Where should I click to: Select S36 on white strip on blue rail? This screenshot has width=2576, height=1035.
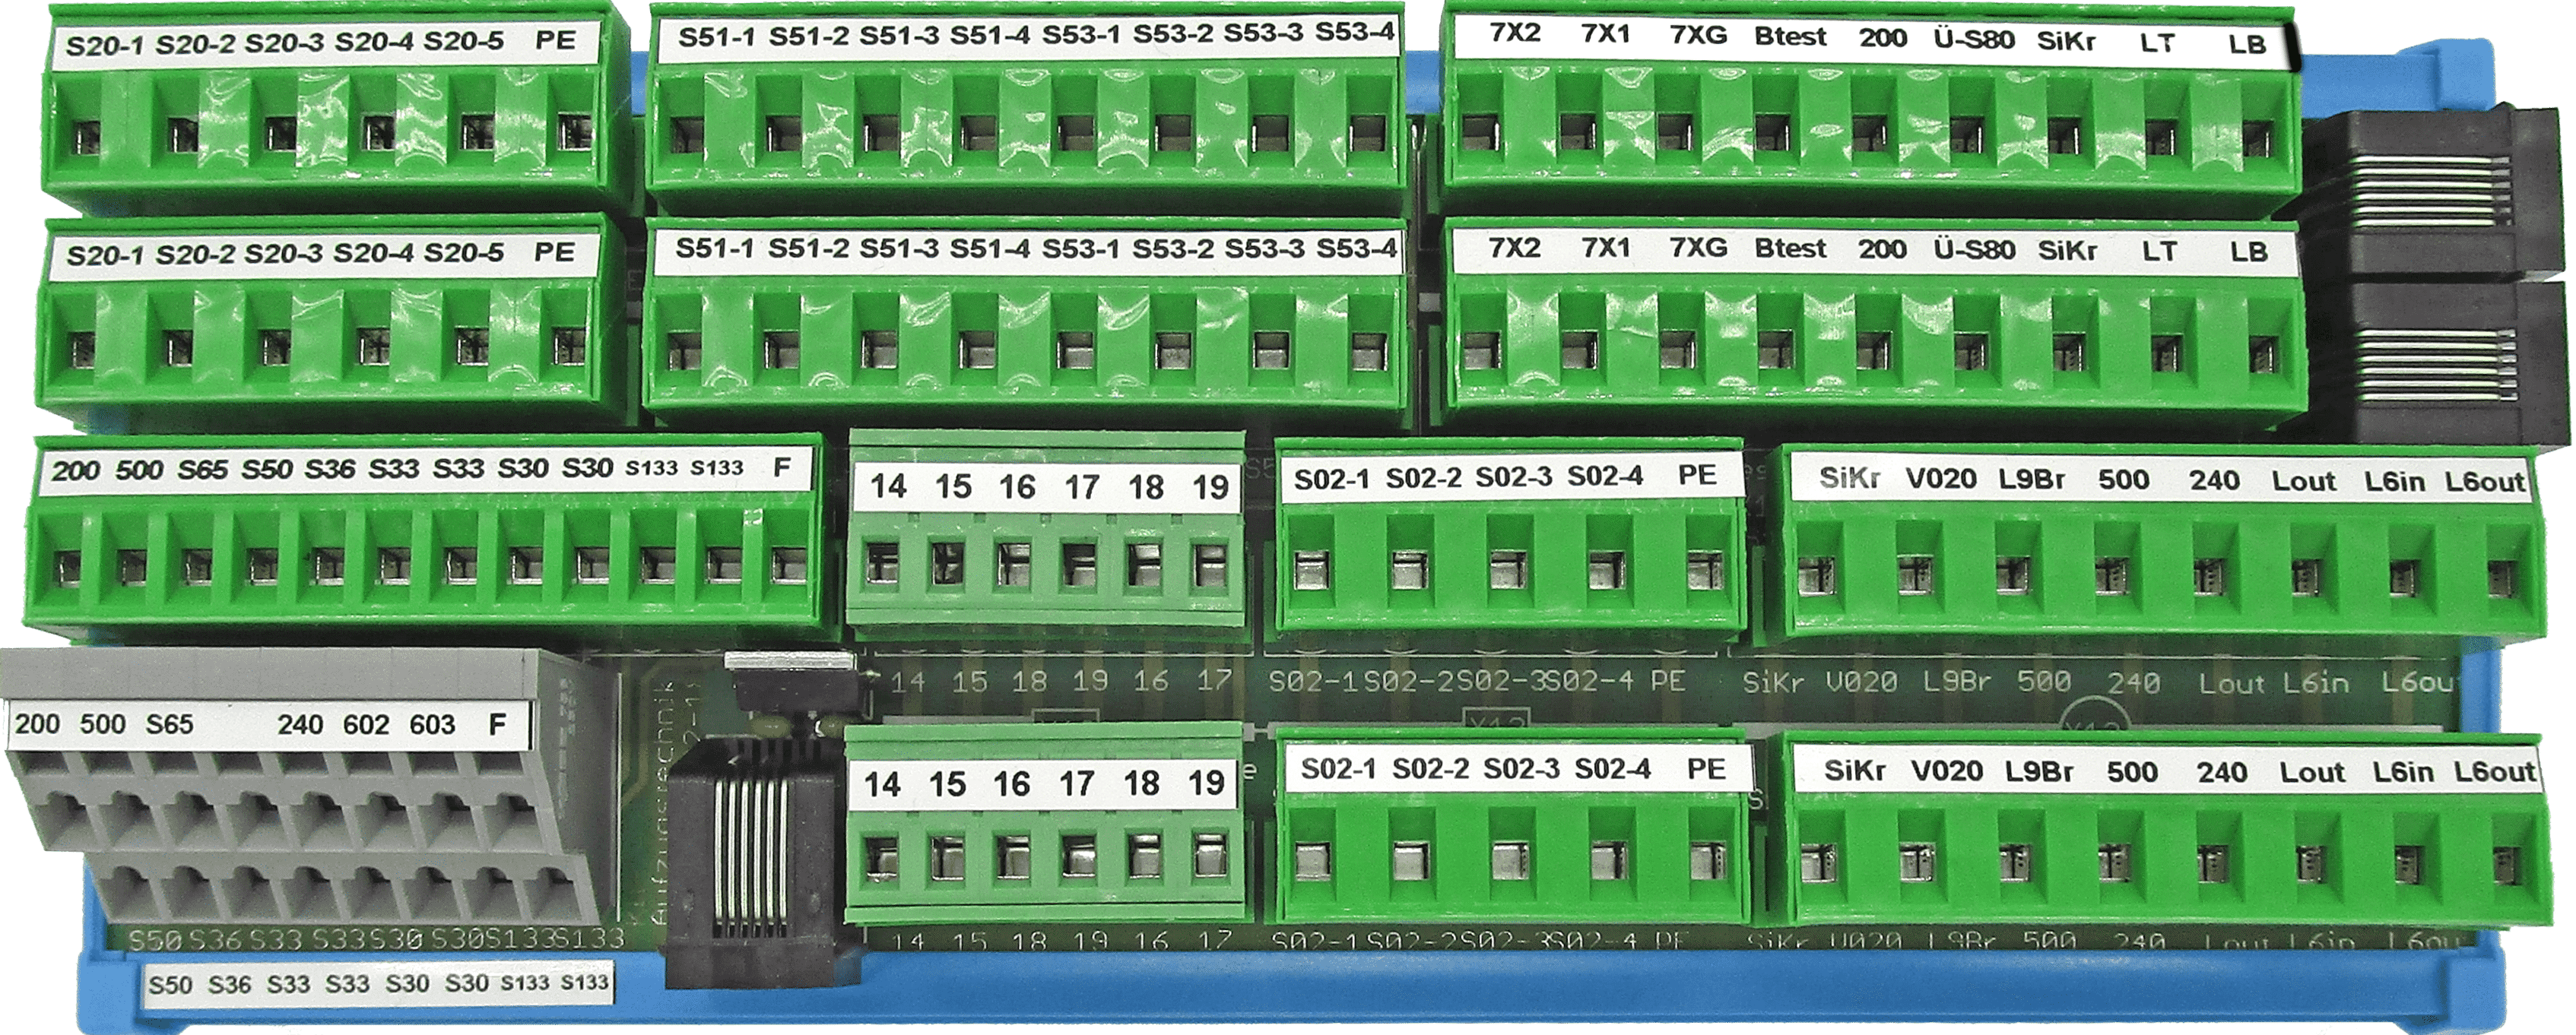tap(229, 985)
